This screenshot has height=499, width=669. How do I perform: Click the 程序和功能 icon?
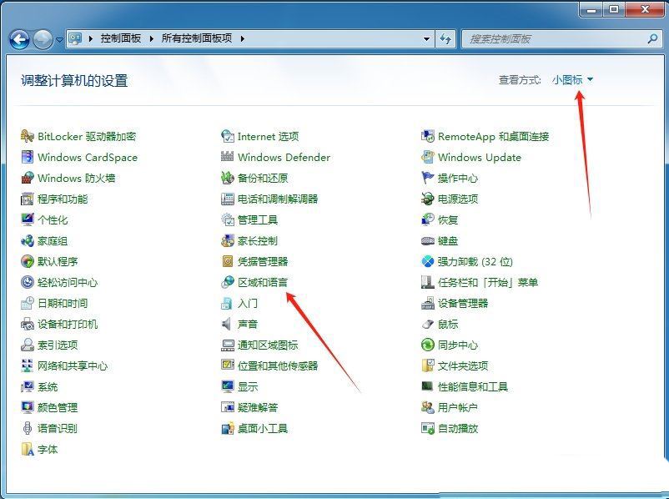click(x=28, y=199)
